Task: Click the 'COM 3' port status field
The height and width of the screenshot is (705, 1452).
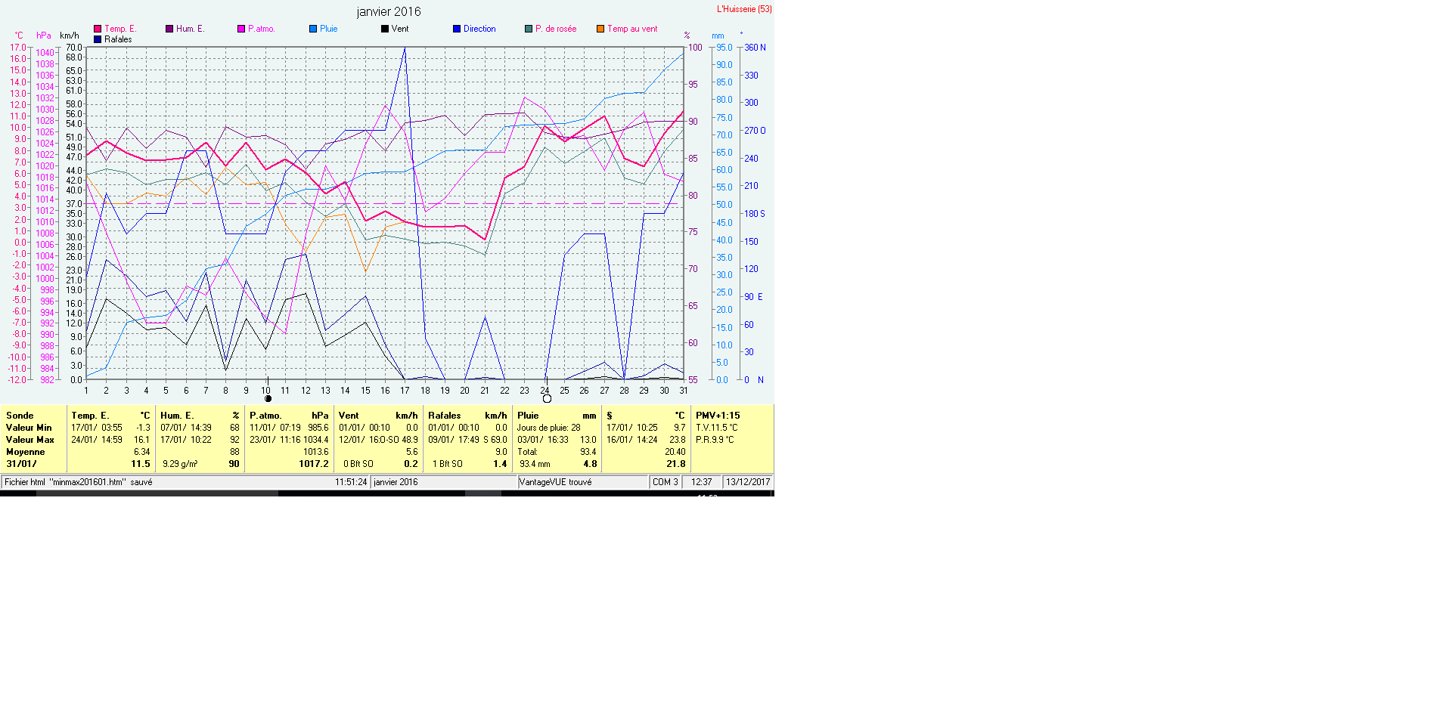Action: pos(665,482)
